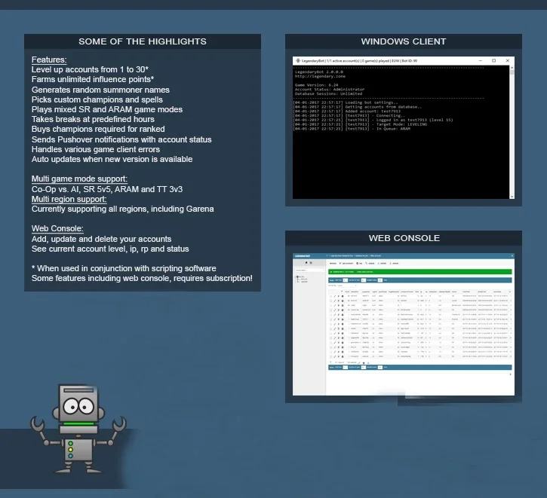The image size is (547, 498).
Task: Select the 'In Queue: ARAM' log line
Action: (x=352, y=129)
